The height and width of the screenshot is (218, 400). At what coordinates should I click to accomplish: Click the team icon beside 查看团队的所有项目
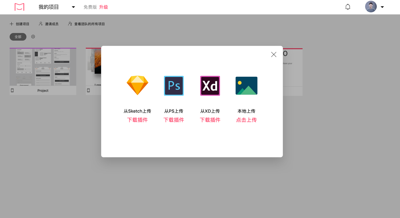(x=70, y=24)
